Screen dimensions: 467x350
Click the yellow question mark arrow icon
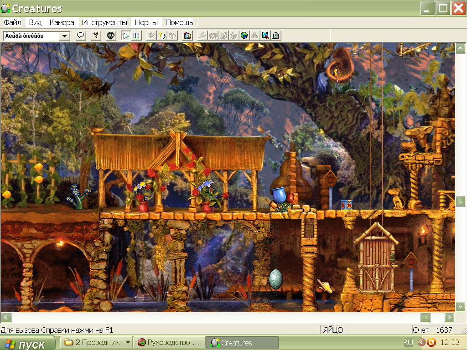pos(162,36)
